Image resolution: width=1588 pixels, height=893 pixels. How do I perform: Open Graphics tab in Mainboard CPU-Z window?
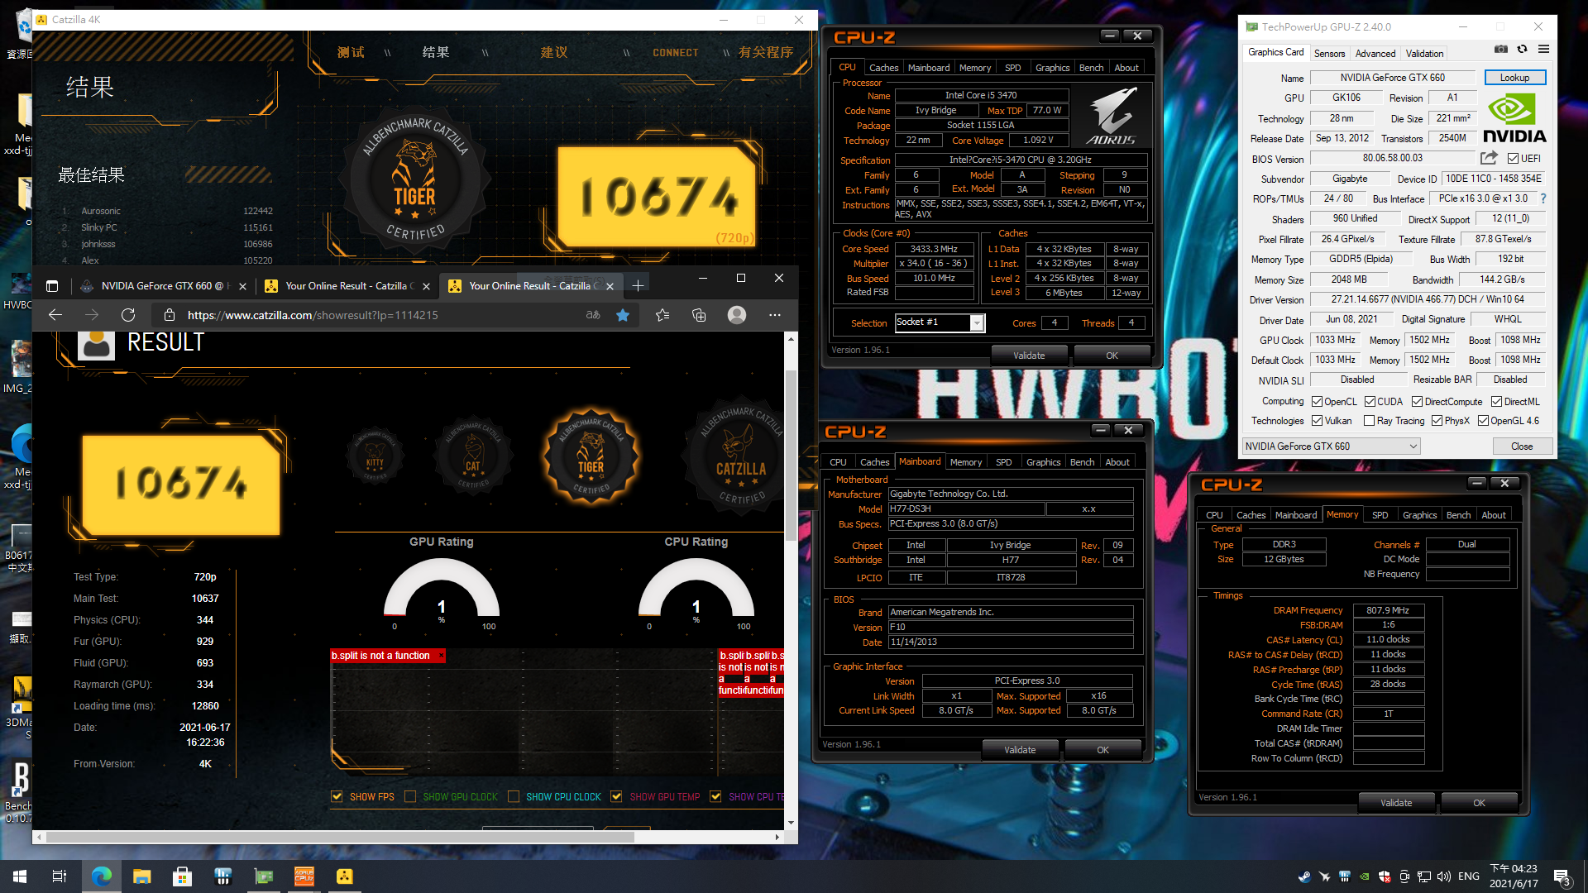[1043, 462]
